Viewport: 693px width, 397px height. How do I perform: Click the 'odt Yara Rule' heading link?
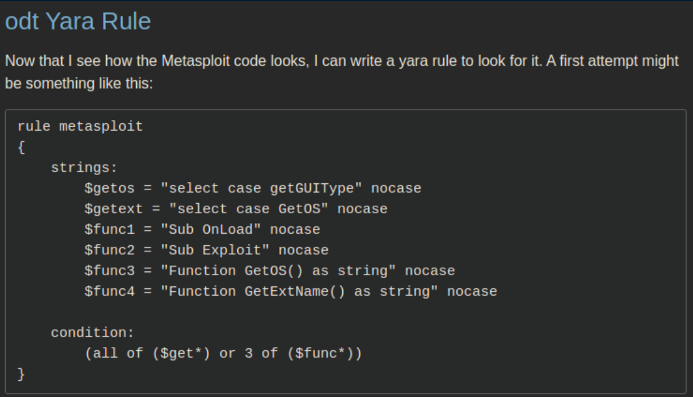78,23
